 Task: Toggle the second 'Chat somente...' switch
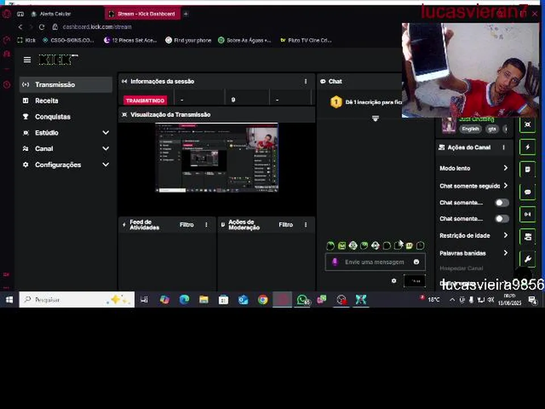click(502, 219)
